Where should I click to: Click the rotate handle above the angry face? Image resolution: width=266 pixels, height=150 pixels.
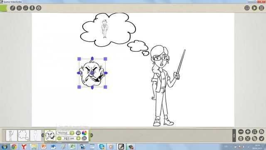92,58
